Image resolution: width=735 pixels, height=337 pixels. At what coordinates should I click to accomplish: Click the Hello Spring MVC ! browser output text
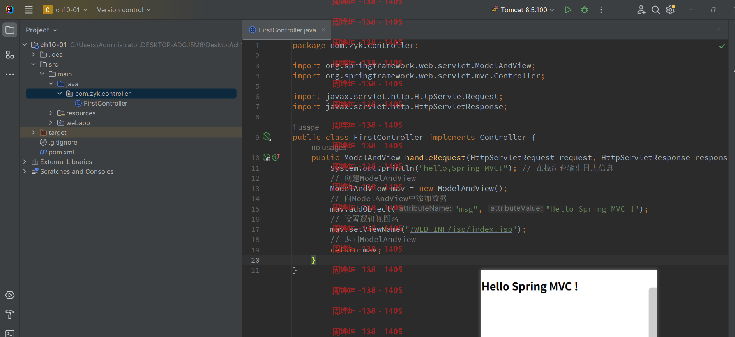tap(530, 286)
